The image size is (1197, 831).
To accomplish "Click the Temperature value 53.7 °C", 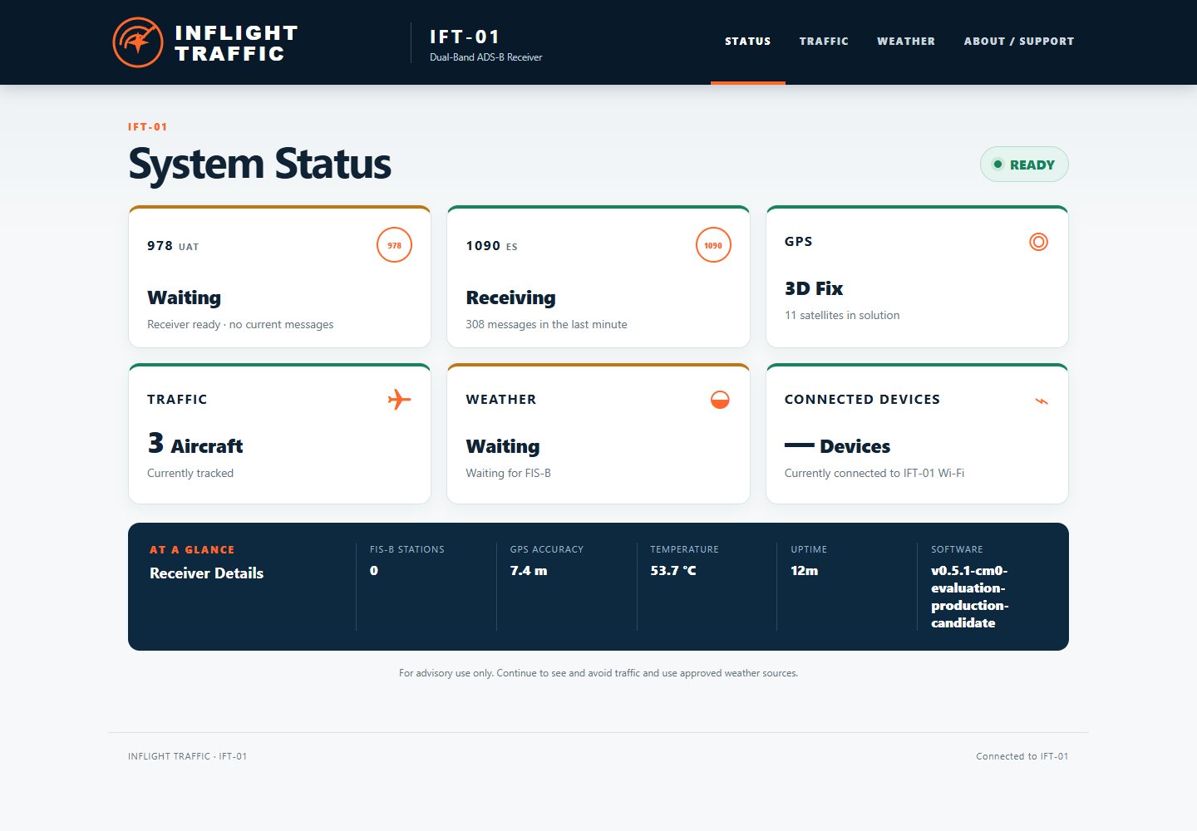I will click(x=673, y=571).
